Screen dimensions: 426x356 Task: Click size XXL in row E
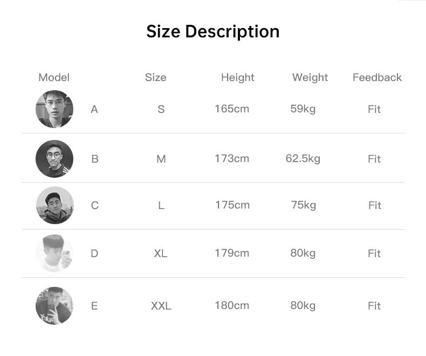tap(161, 306)
